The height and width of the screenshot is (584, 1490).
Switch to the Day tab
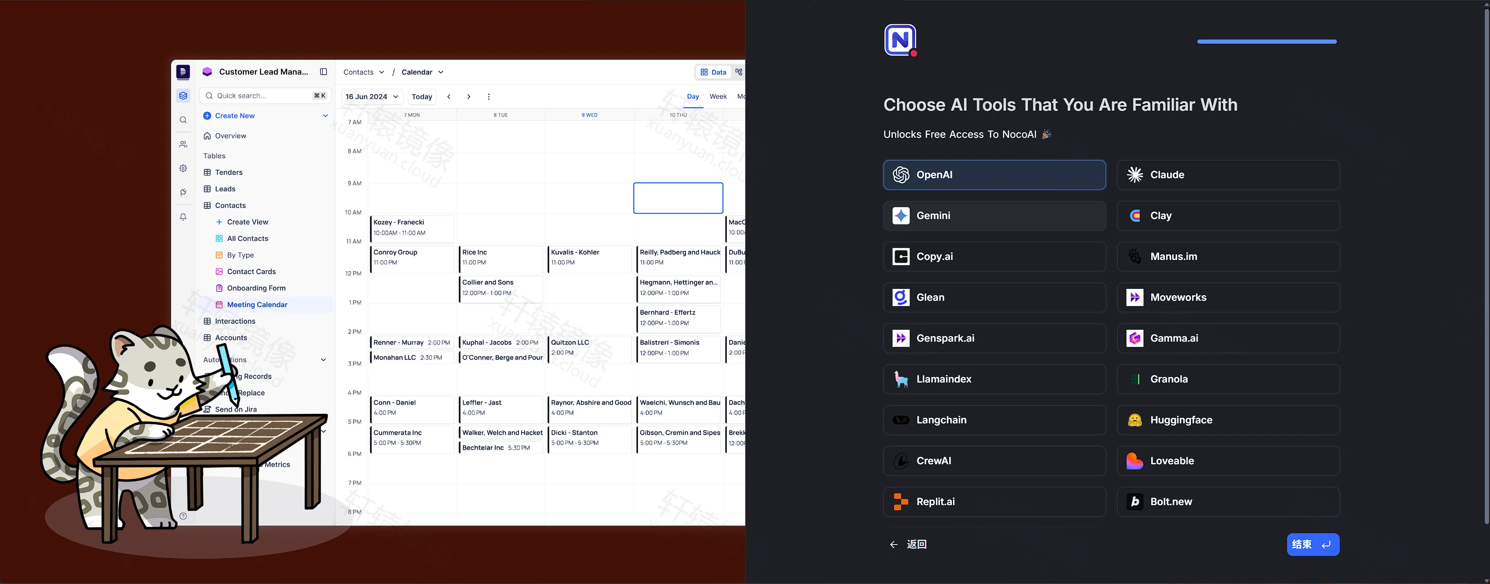pyautogui.click(x=693, y=96)
